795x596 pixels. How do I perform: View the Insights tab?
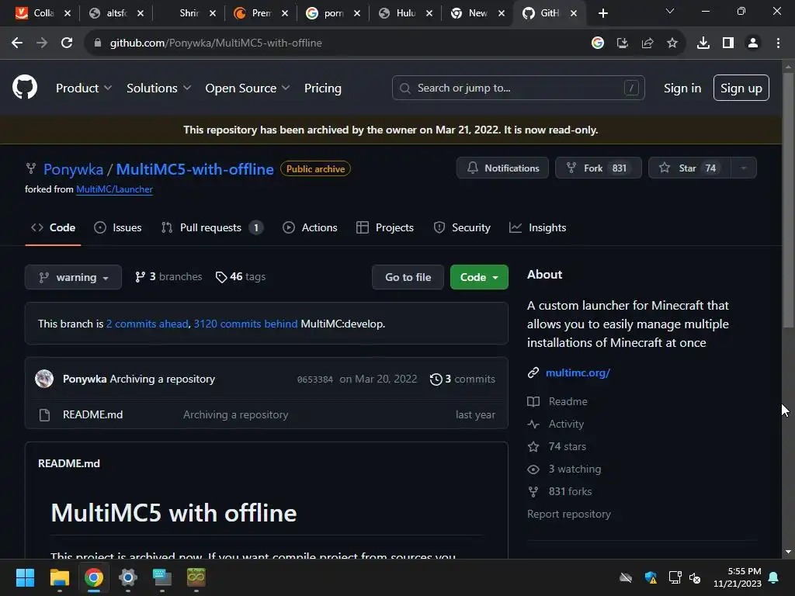tap(537, 228)
